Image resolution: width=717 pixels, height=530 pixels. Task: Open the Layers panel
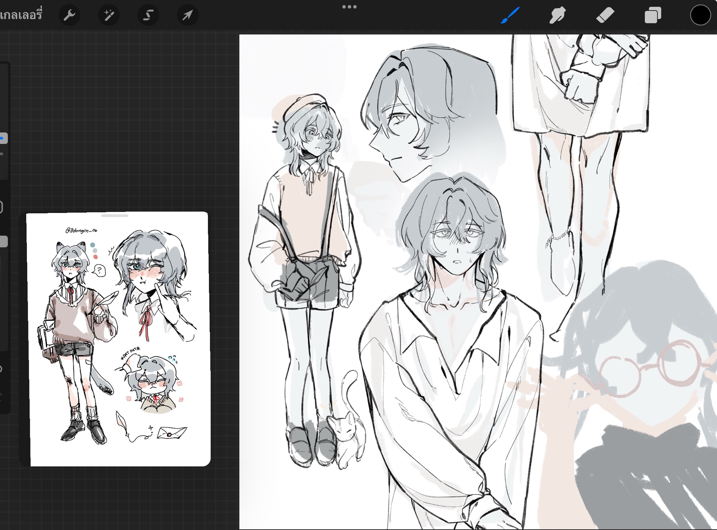tap(652, 15)
